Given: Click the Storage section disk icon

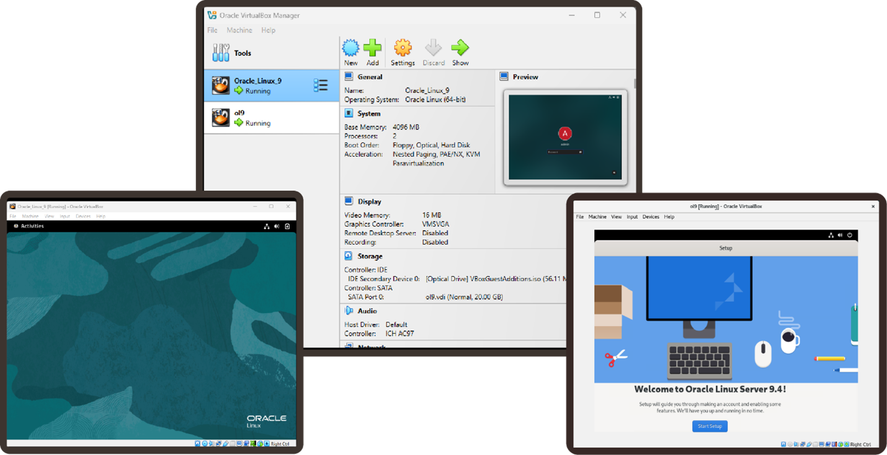Looking at the screenshot, I should point(349,256).
